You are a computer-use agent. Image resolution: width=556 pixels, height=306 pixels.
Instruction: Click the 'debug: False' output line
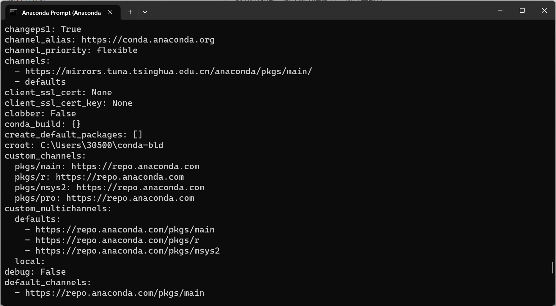click(x=35, y=272)
